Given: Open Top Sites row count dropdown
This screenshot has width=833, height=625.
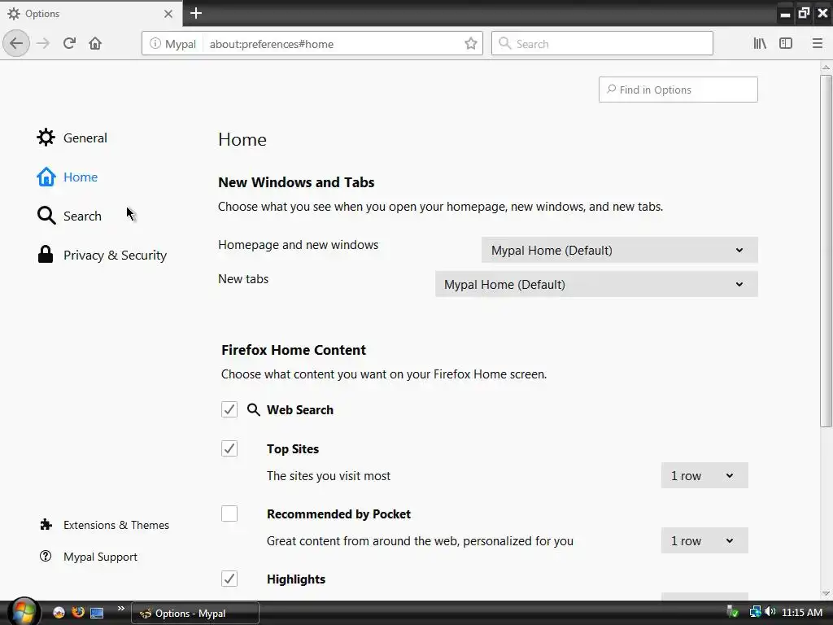Looking at the screenshot, I should point(704,475).
